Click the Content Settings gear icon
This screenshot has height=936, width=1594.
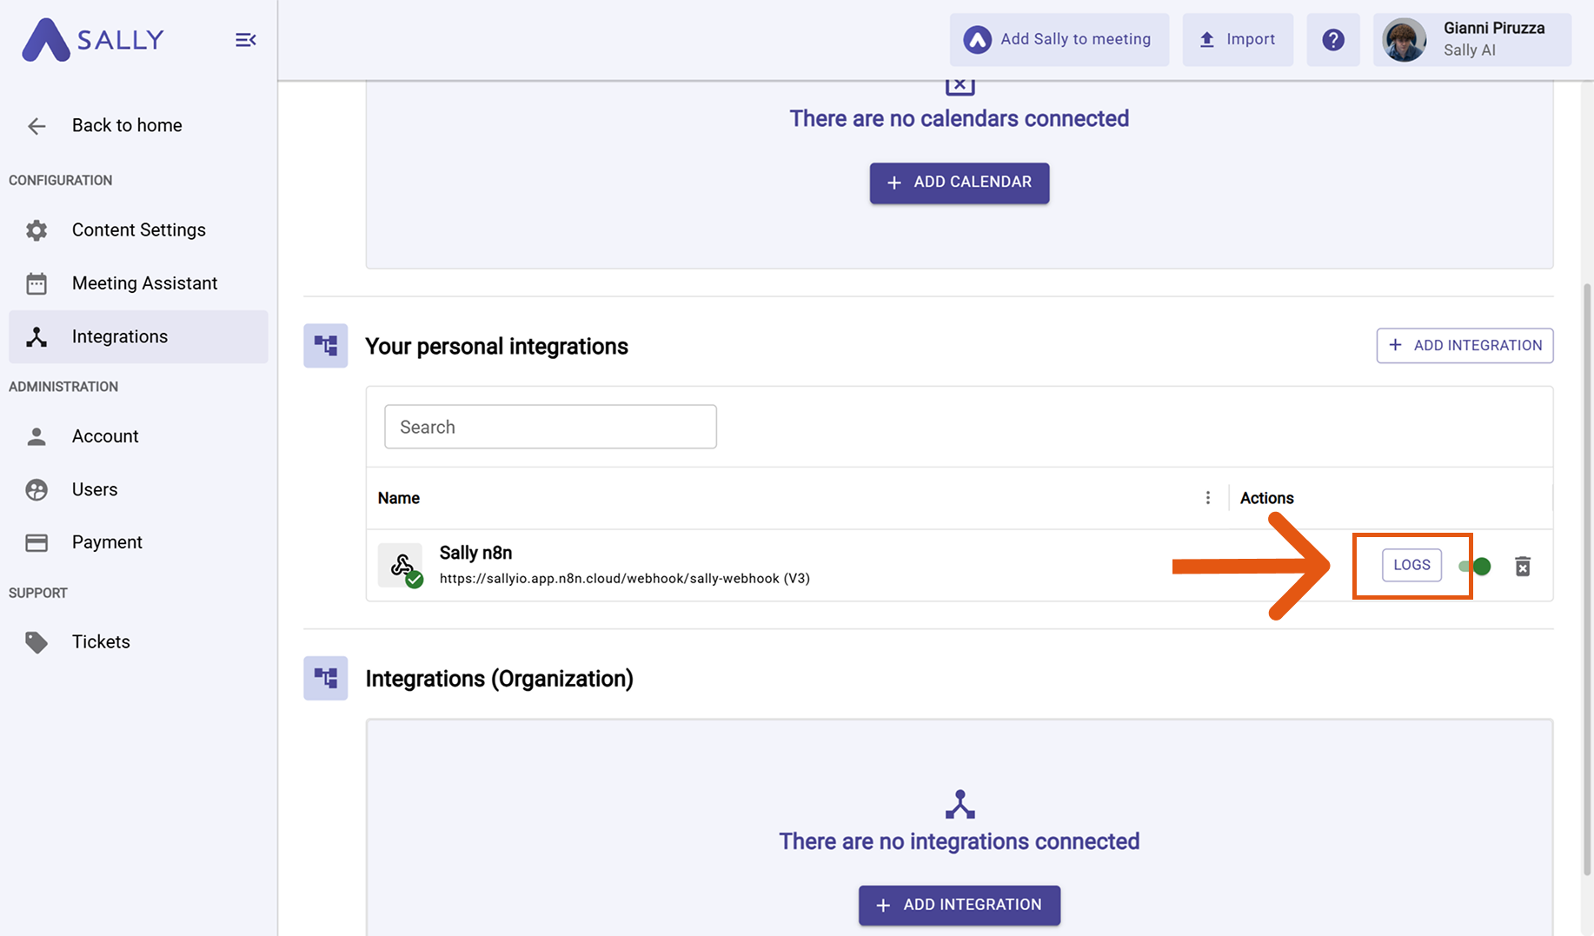[x=37, y=230]
